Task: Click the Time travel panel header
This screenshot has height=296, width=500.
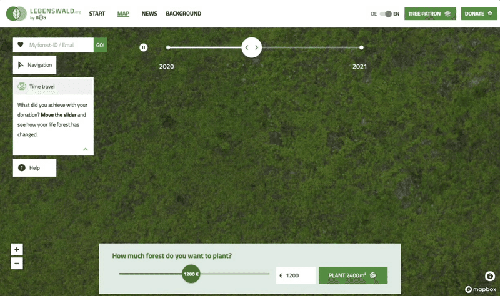Action: [53, 86]
